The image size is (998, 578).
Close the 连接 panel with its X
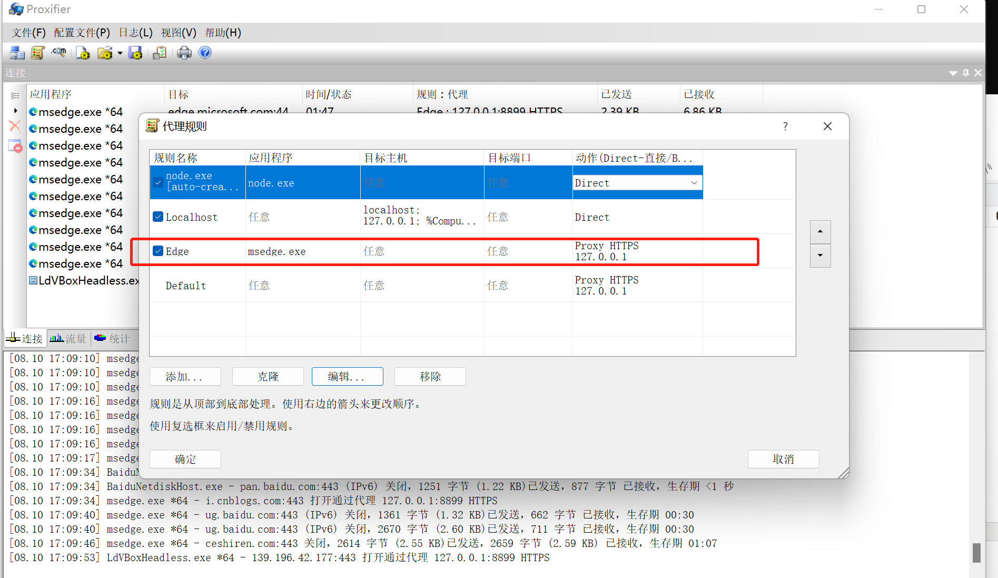pos(978,73)
